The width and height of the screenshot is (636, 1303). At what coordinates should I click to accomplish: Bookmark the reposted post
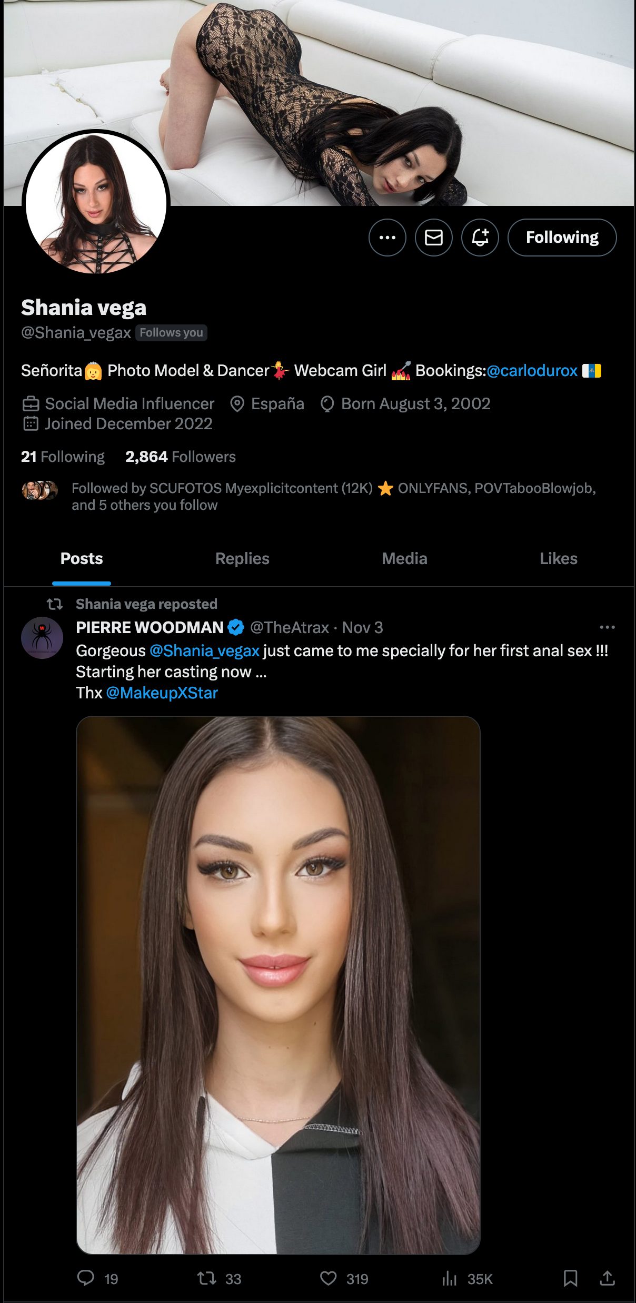tap(570, 1278)
